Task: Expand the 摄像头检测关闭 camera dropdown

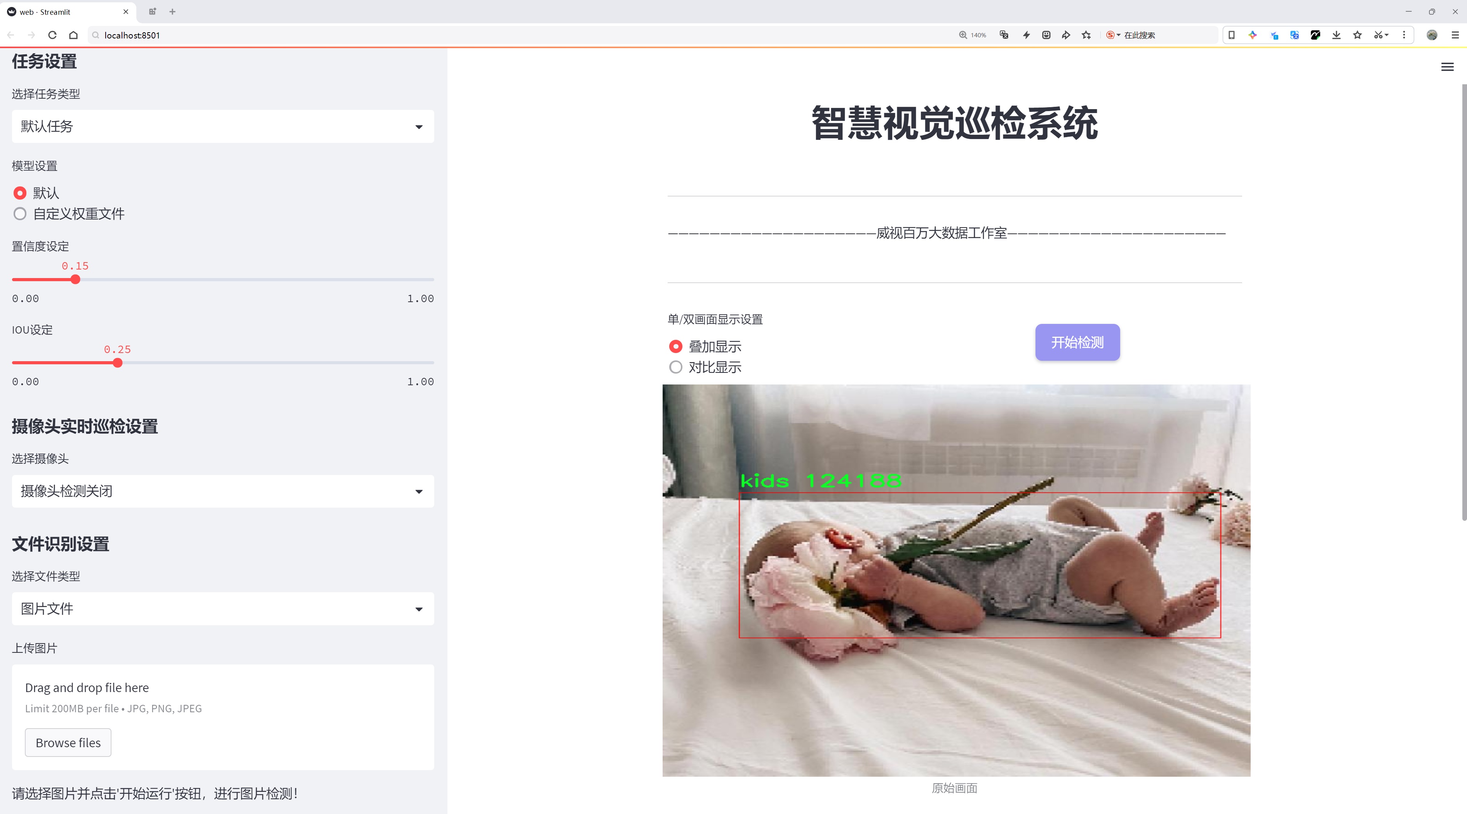Action: [x=223, y=491]
